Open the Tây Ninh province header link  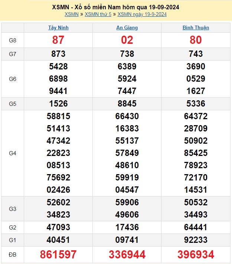[x=58, y=28]
